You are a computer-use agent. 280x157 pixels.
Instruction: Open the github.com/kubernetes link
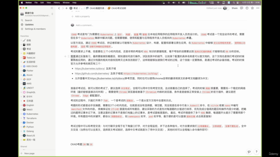click(x=92, y=74)
